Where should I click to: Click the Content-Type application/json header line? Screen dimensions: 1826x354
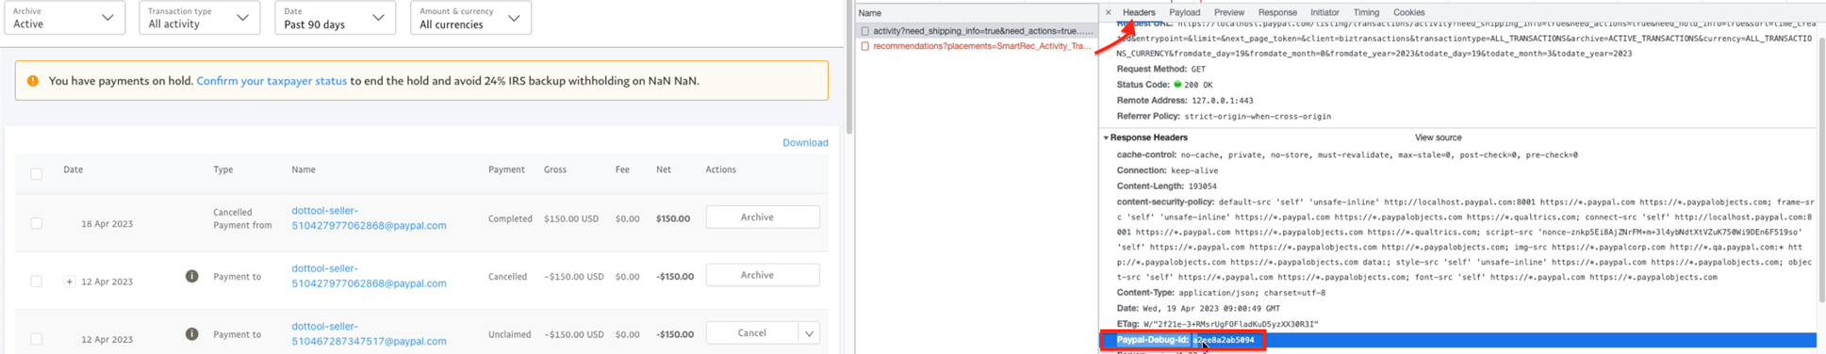point(1221,293)
